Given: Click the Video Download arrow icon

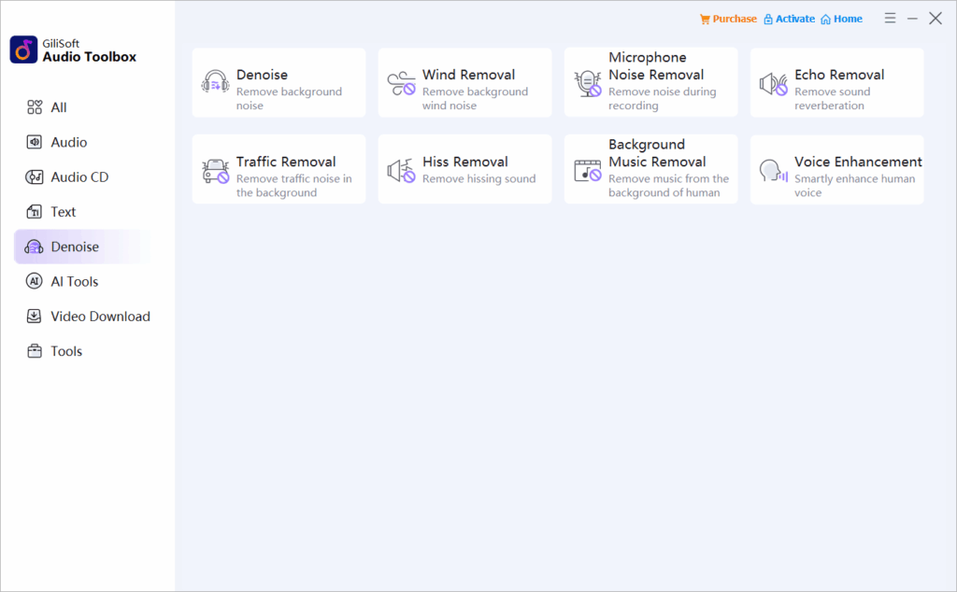Looking at the screenshot, I should 35,316.
